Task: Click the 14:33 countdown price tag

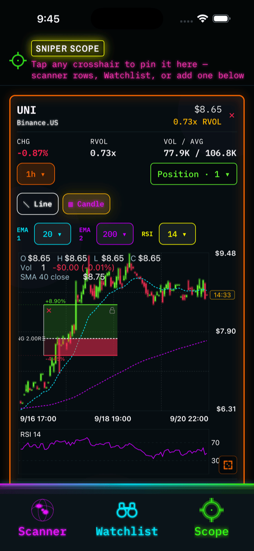Action: click(222, 295)
